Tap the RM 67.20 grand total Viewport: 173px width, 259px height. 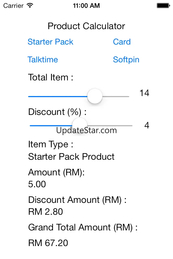click(48, 243)
